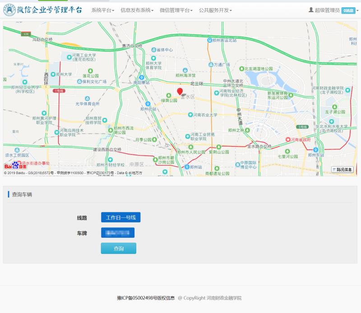Click the 河南工业贸易职业学院 map icon

(x=188, y=136)
